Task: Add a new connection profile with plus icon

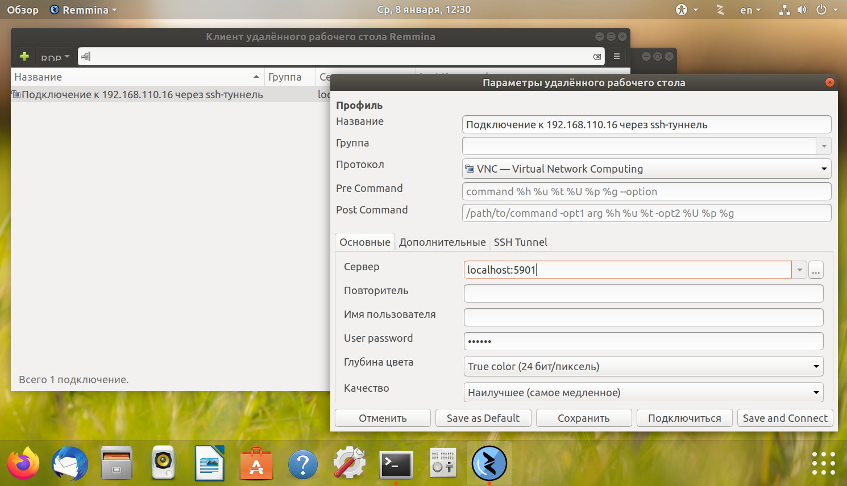Action: point(24,56)
